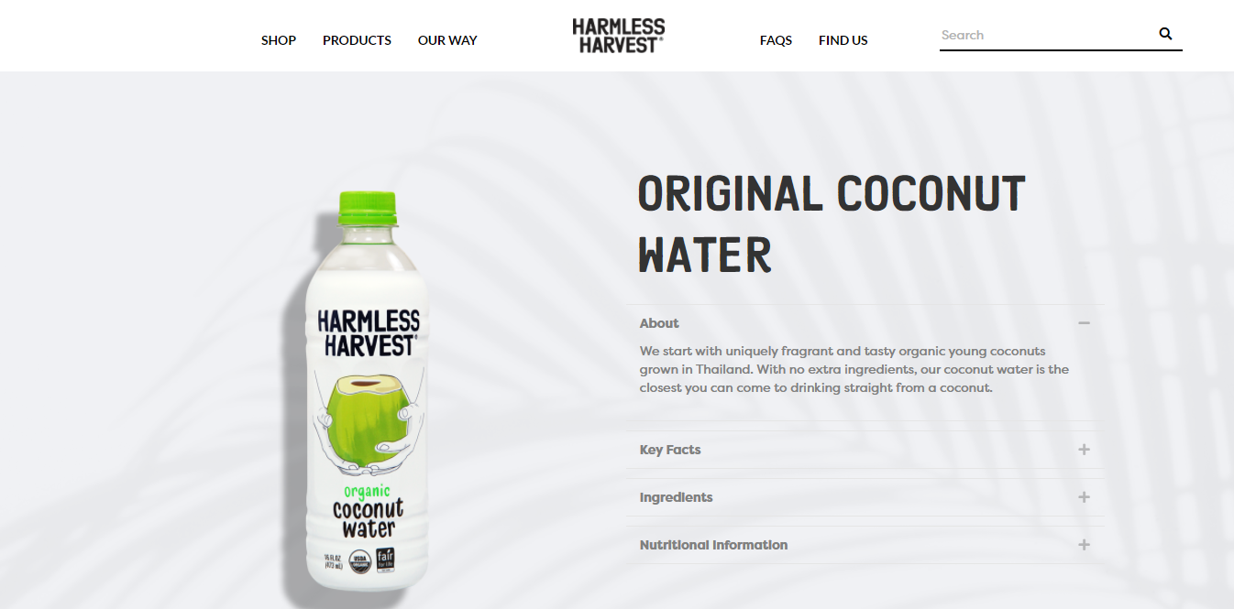Image resolution: width=1234 pixels, height=609 pixels.
Task: Open the Harmless Harvest logo homepage
Action: pyautogui.click(x=619, y=36)
